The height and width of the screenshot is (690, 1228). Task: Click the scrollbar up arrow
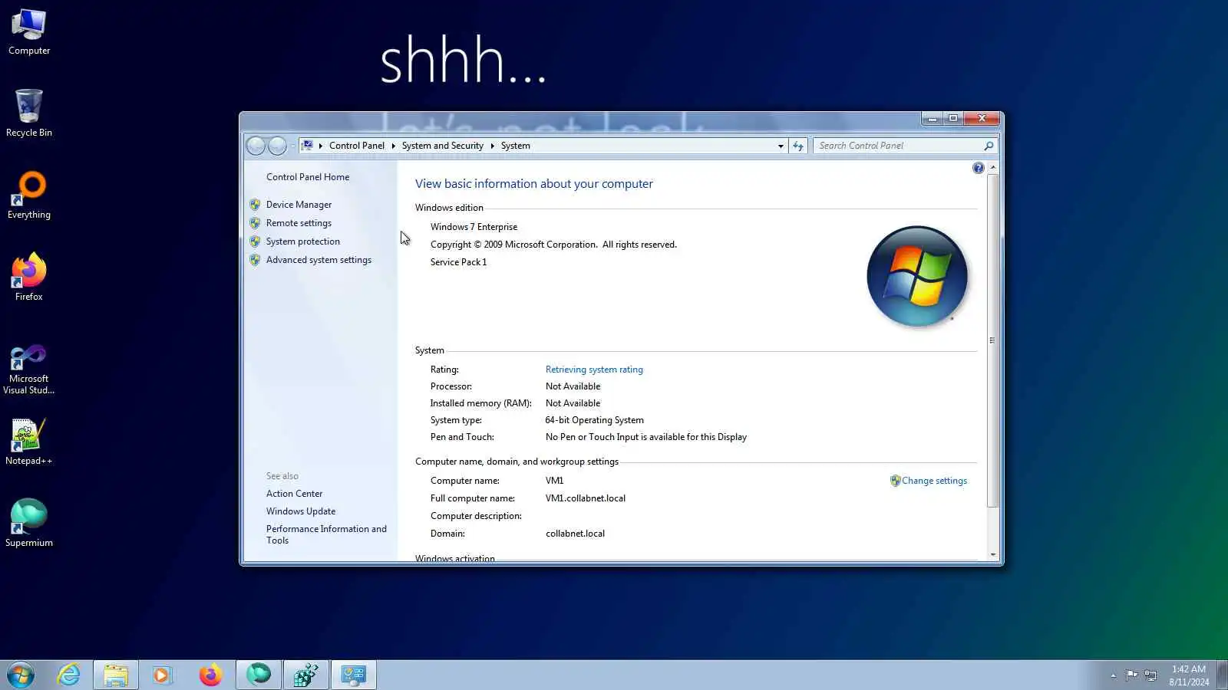pyautogui.click(x=993, y=167)
